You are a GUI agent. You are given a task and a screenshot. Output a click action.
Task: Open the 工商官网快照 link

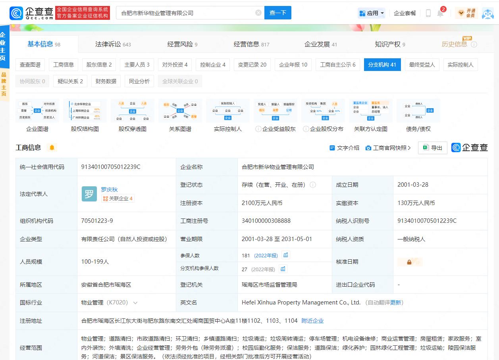point(388,147)
